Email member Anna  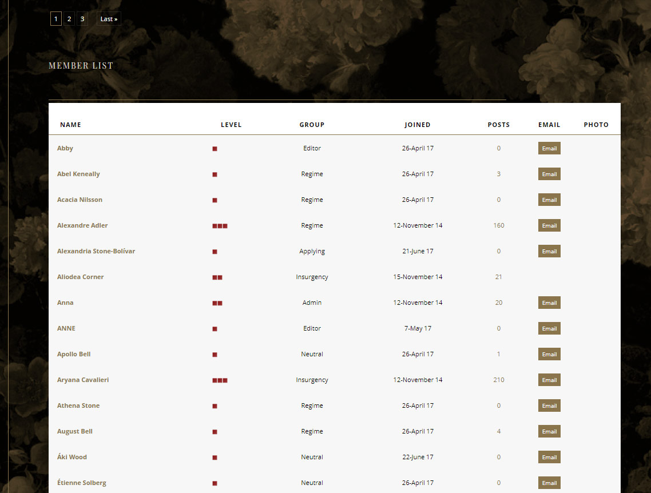click(x=549, y=303)
